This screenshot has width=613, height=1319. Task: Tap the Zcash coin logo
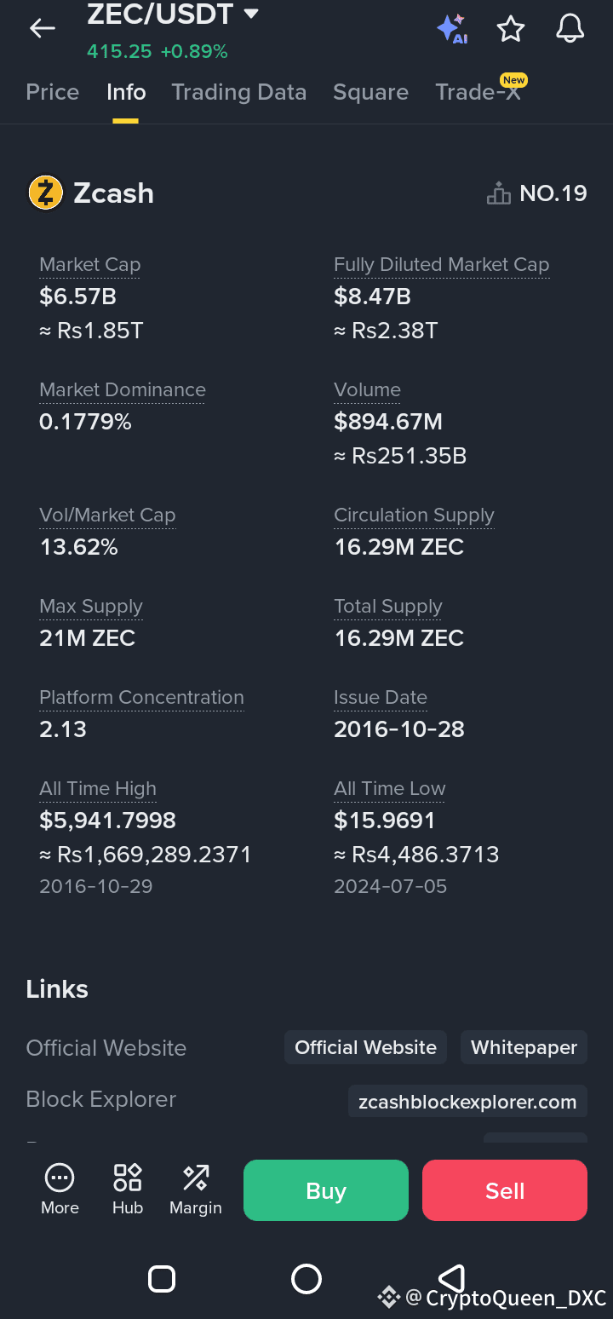pyautogui.click(x=46, y=193)
